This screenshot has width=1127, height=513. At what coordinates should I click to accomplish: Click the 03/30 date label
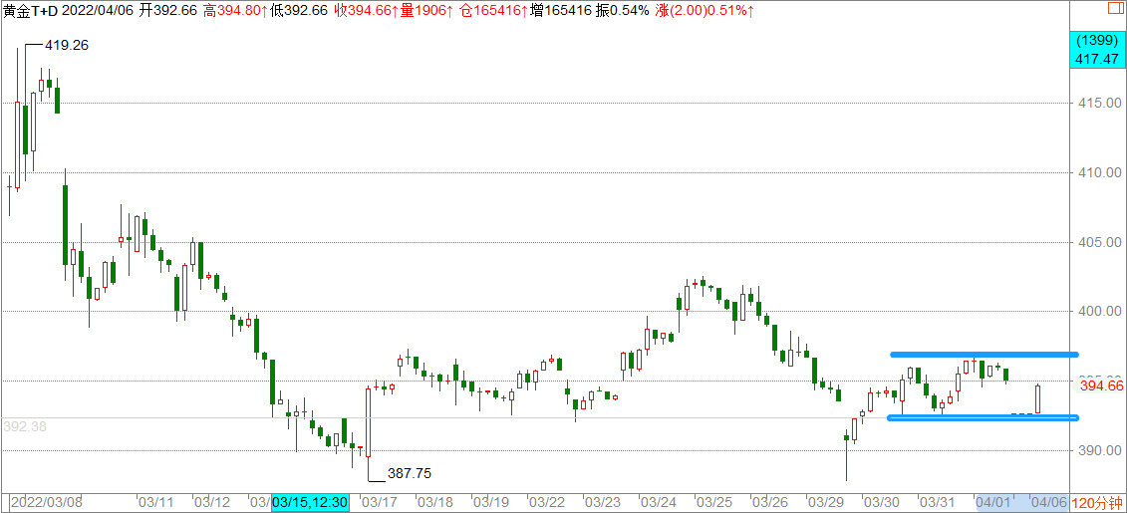pos(881,501)
